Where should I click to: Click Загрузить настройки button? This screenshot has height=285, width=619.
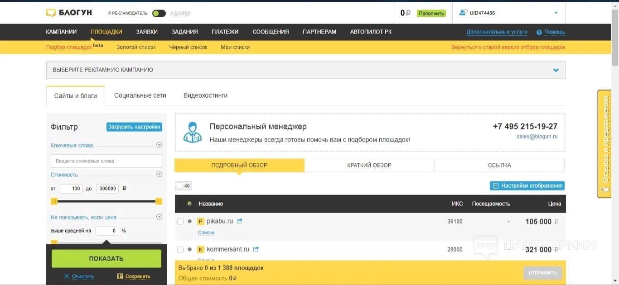tap(134, 127)
